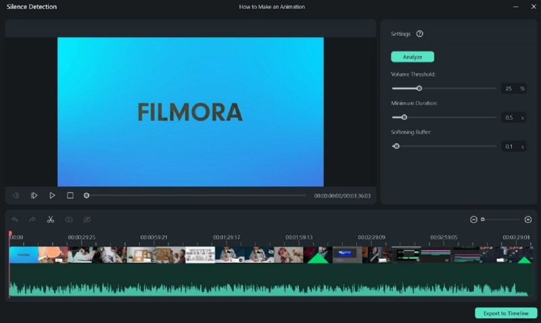Viewport: 541px width, 323px height.
Task: Click the Softening Buffer slider handle
Action: [x=396, y=146]
